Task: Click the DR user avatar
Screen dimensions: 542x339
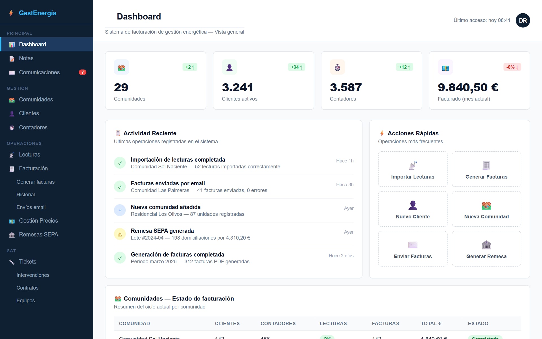Action: point(523,20)
